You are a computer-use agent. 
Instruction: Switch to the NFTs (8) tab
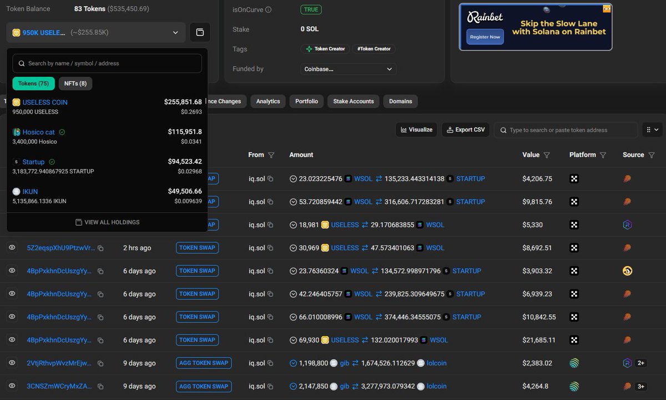click(75, 84)
